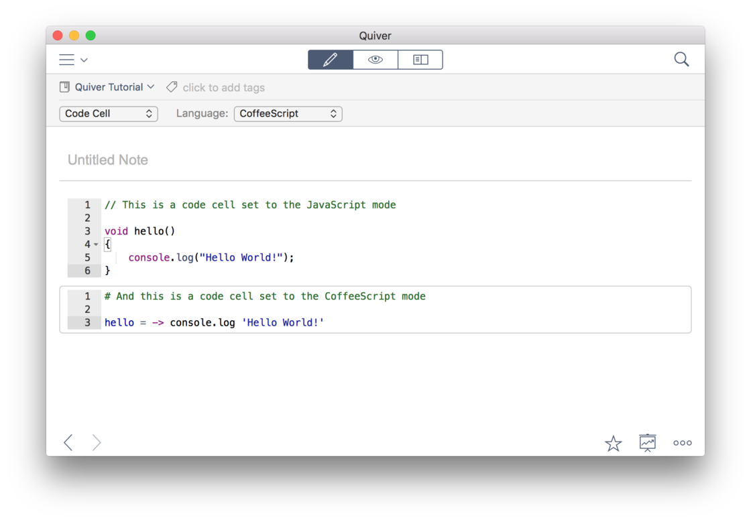This screenshot has width=751, height=522.
Task: Collapse the code fold arrow on line 4
Action: pos(96,245)
